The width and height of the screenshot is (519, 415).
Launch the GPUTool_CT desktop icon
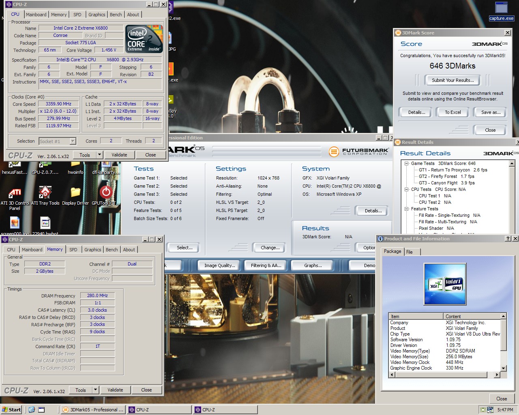pyautogui.click(x=106, y=196)
